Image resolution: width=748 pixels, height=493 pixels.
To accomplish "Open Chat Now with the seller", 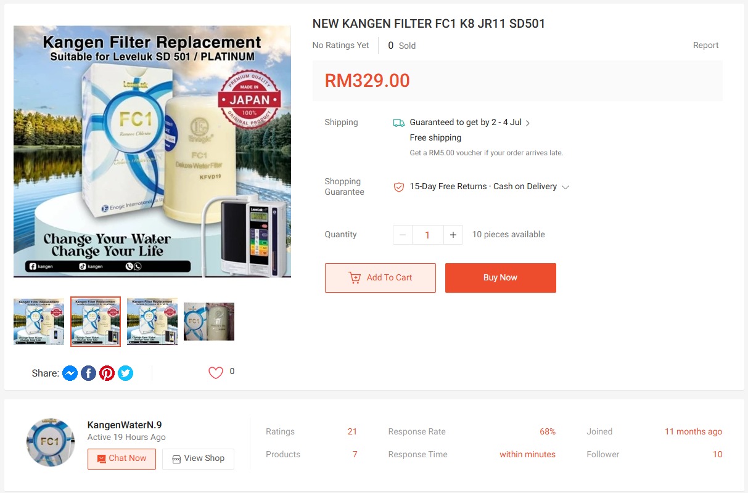I will (x=121, y=459).
